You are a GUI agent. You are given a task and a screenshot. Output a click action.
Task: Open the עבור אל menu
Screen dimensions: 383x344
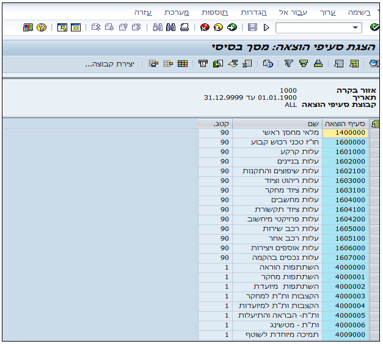click(x=293, y=12)
